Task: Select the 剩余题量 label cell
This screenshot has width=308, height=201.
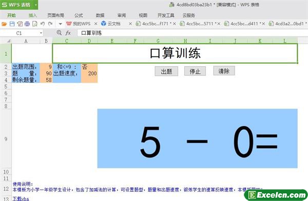Action: pos(26,80)
